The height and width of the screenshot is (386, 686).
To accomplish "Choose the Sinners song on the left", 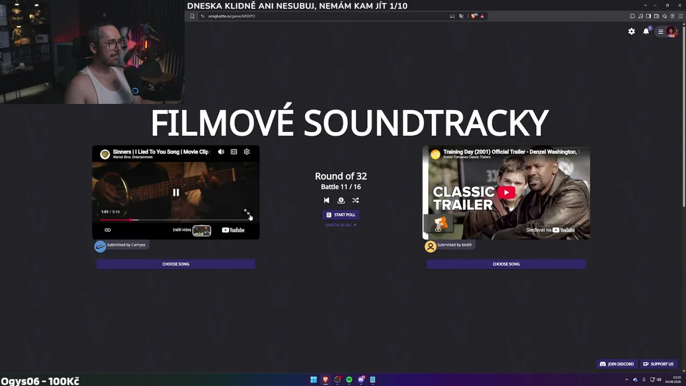I will 176,264.
